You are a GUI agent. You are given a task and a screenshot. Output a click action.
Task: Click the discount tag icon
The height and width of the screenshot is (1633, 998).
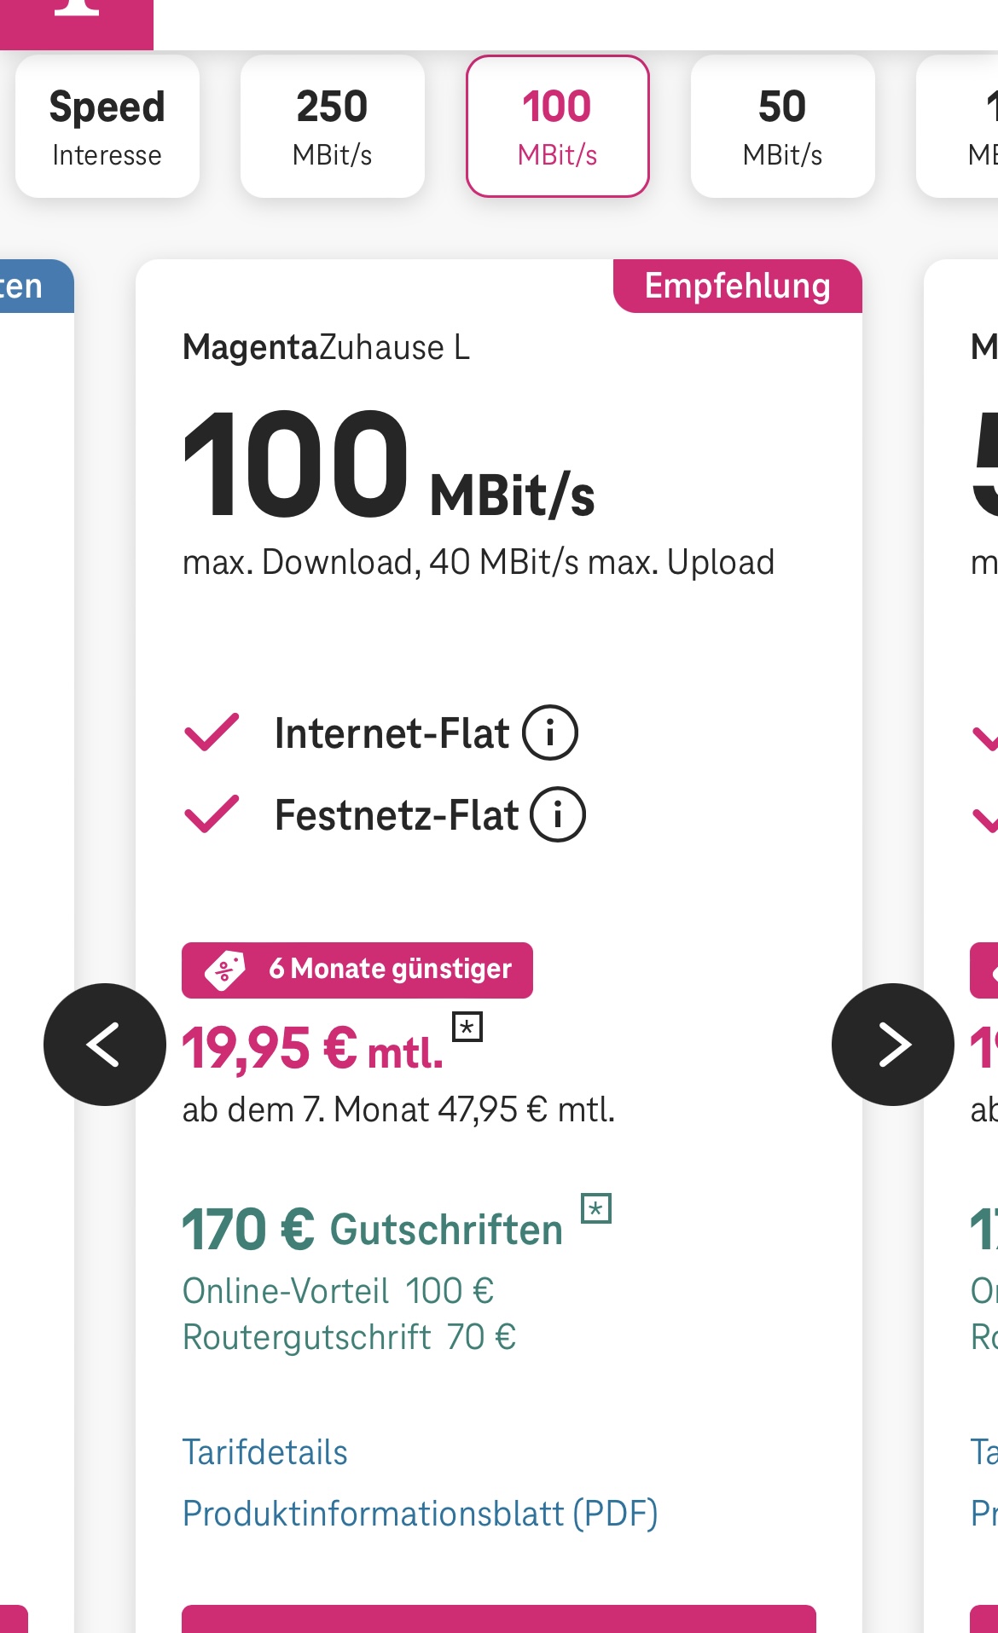coord(225,970)
